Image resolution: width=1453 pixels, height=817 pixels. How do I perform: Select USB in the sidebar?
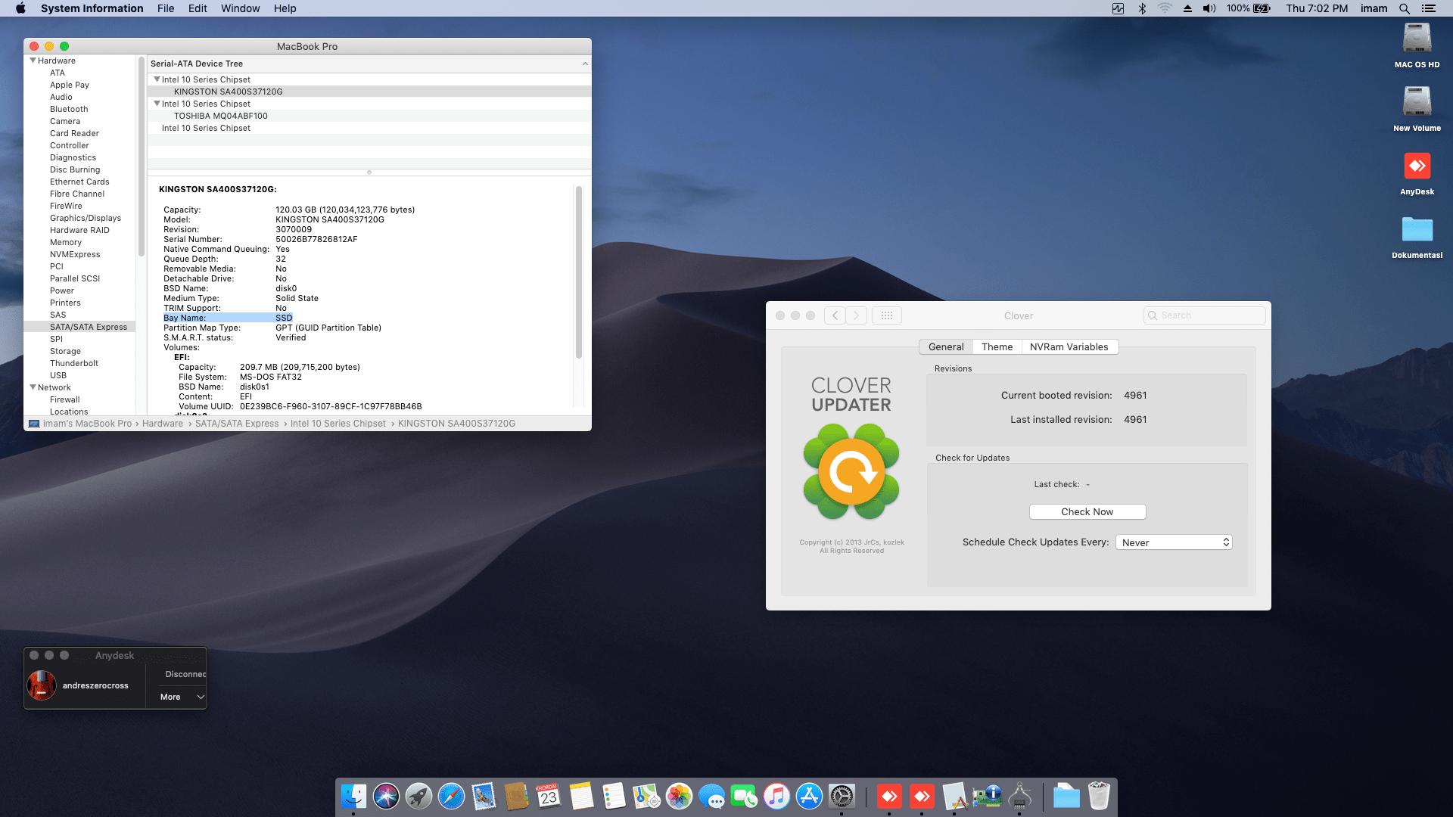tap(58, 375)
